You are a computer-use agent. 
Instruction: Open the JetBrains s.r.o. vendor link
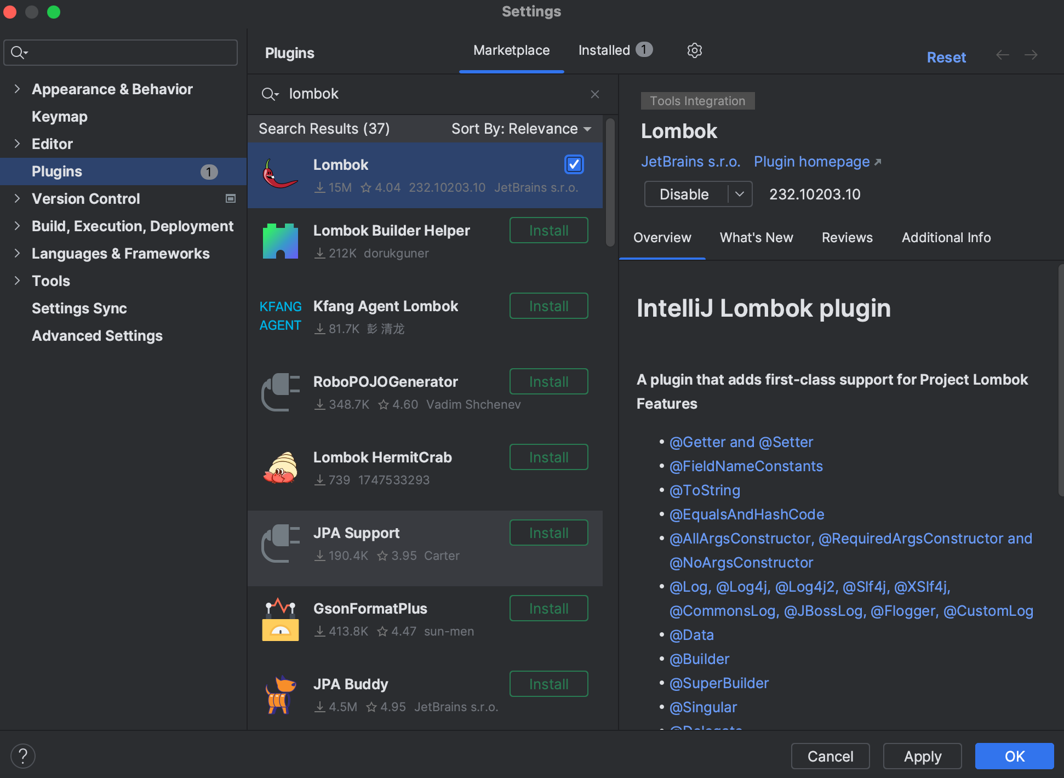[690, 162]
